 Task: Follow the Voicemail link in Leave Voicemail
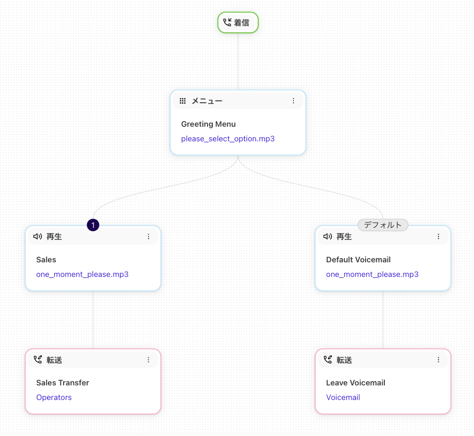pyautogui.click(x=343, y=397)
